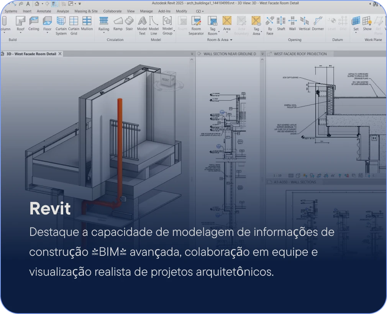Screen dimensions: 387x314
Task: Select the Floor tool
Action: pyautogui.click(x=47, y=24)
